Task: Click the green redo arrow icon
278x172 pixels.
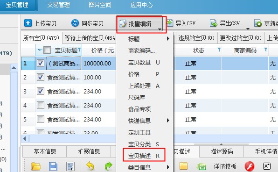Action: [x=108, y=166]
